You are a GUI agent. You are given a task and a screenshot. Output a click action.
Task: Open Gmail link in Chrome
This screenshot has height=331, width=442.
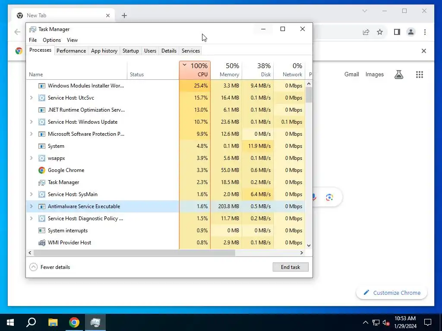pyautogui.click(x=351, y=74)
